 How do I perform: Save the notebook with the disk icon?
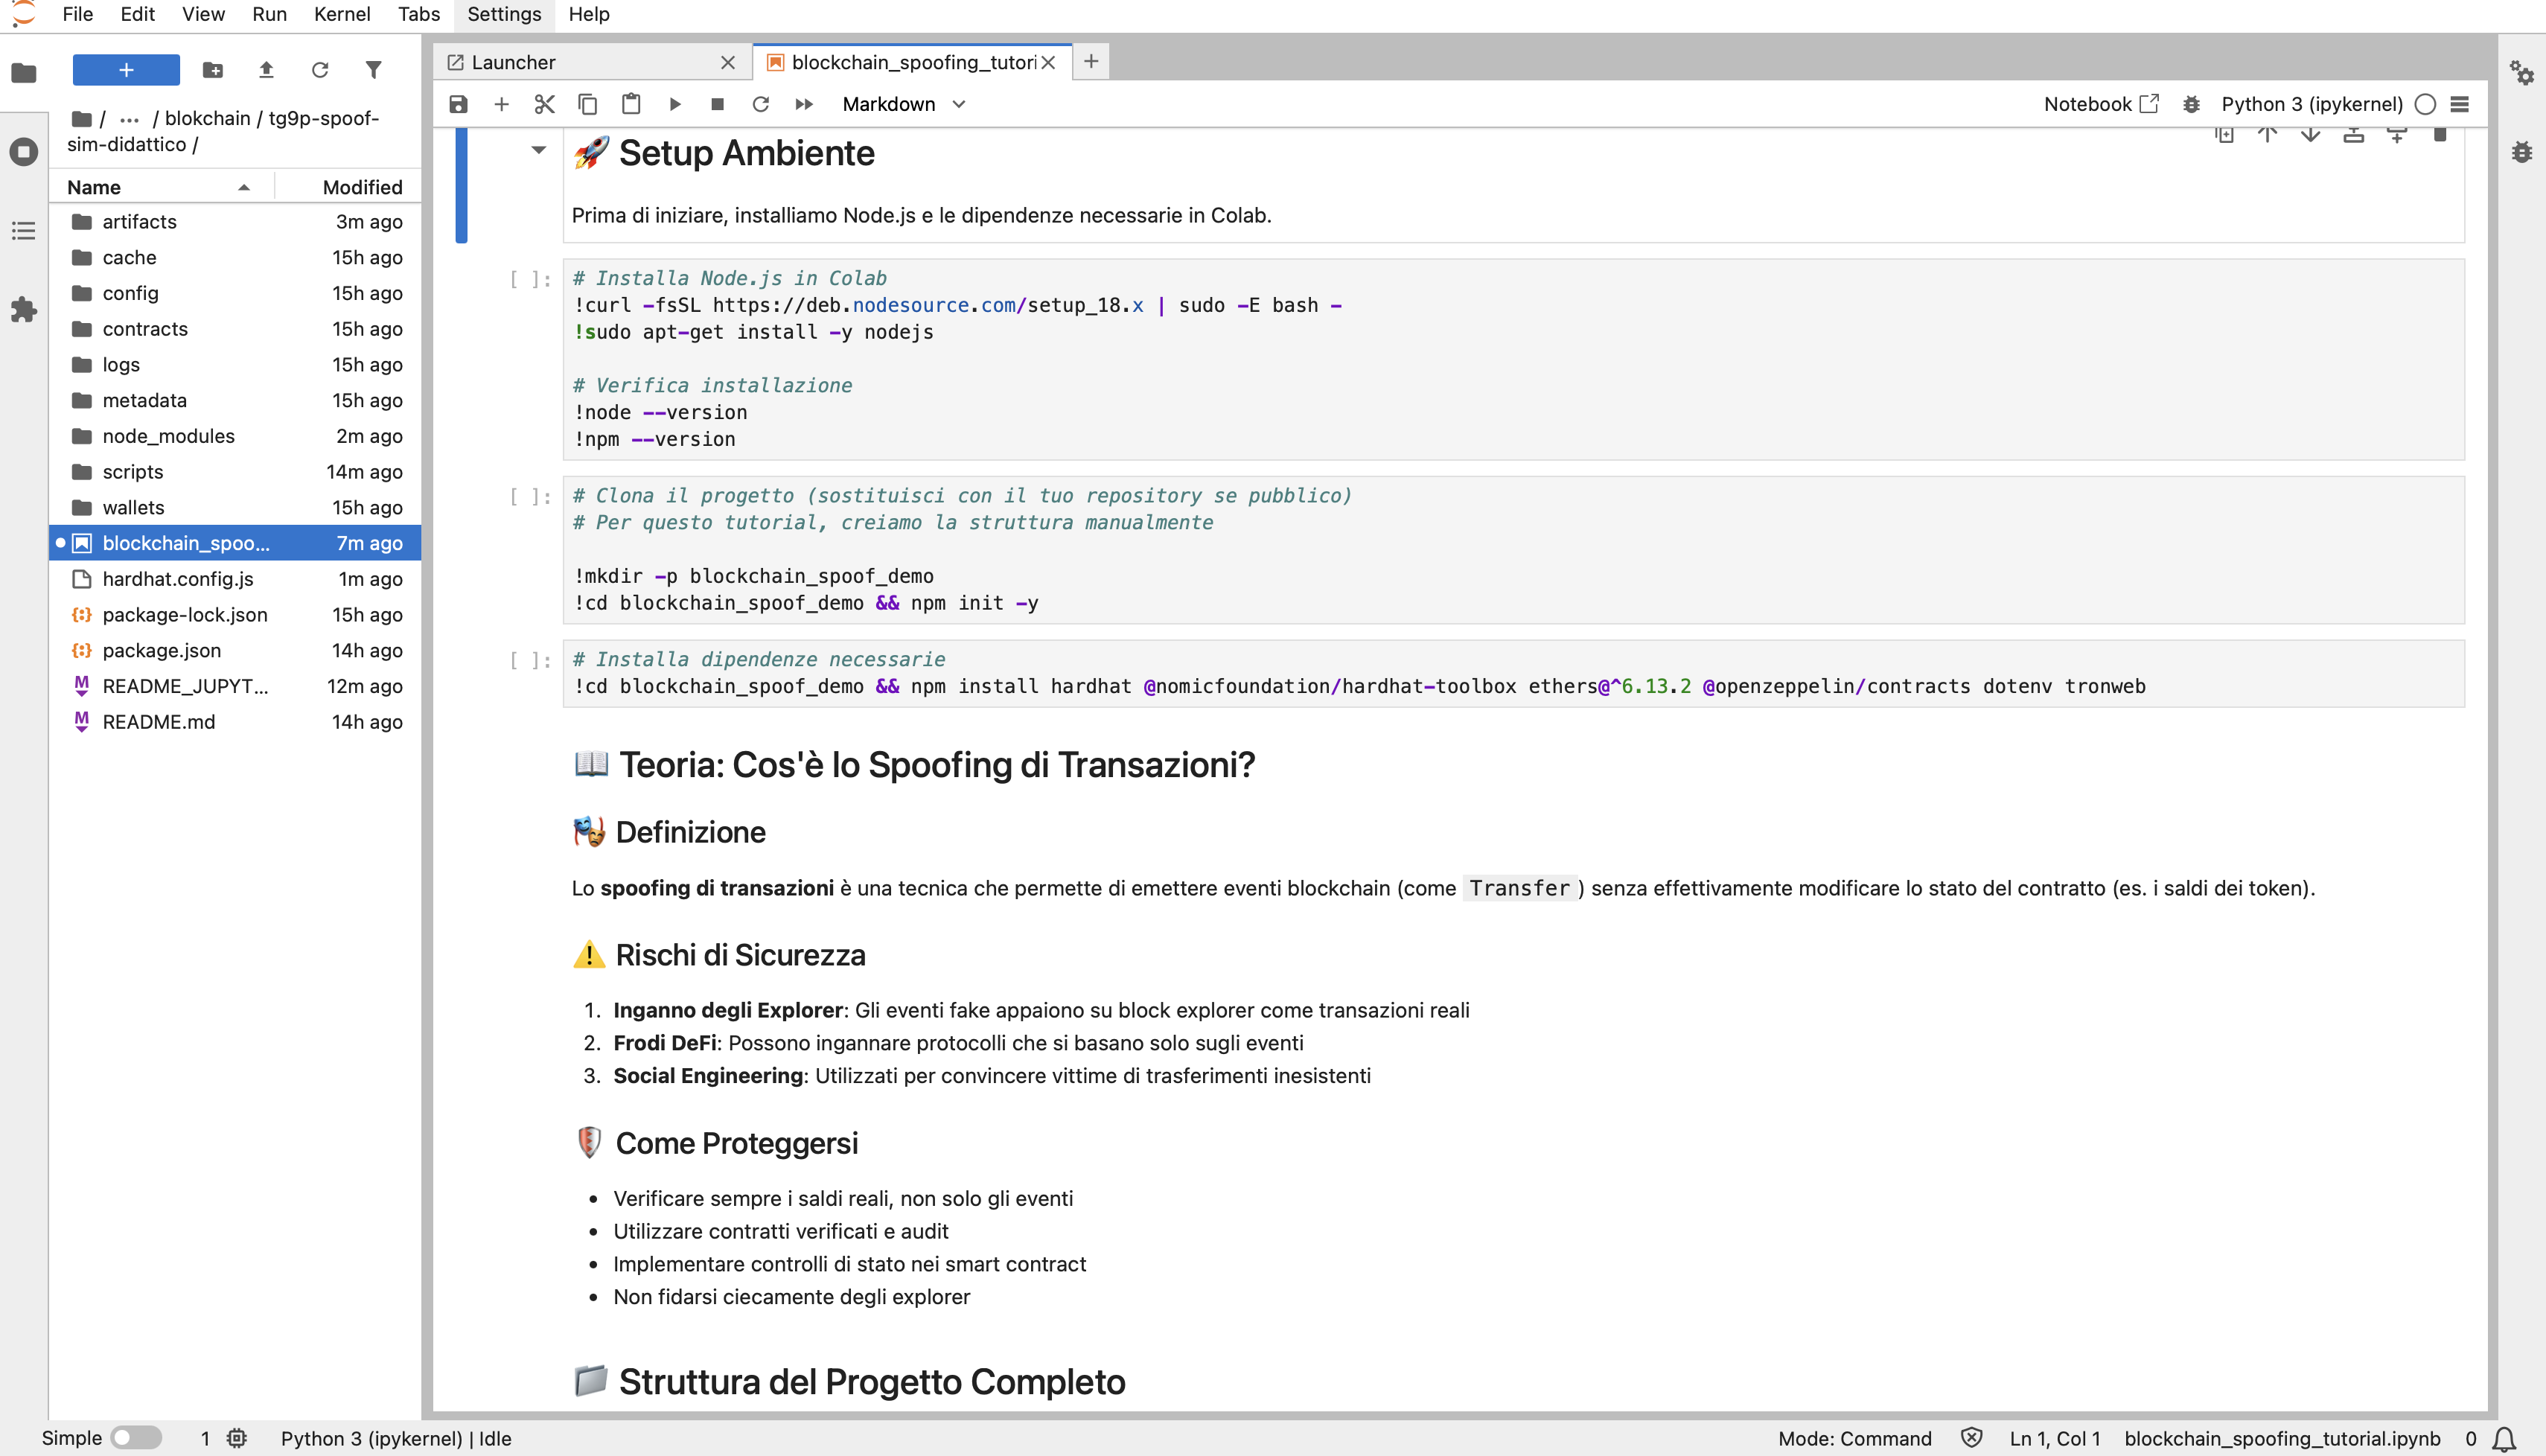tap(458, 104)
